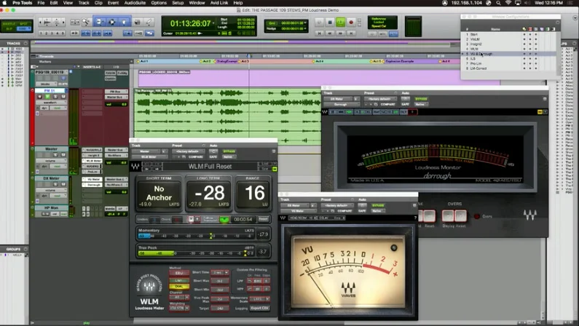Open the Setup menu
This screenshot has height=326, width=579.
click(x=178, y=3)
